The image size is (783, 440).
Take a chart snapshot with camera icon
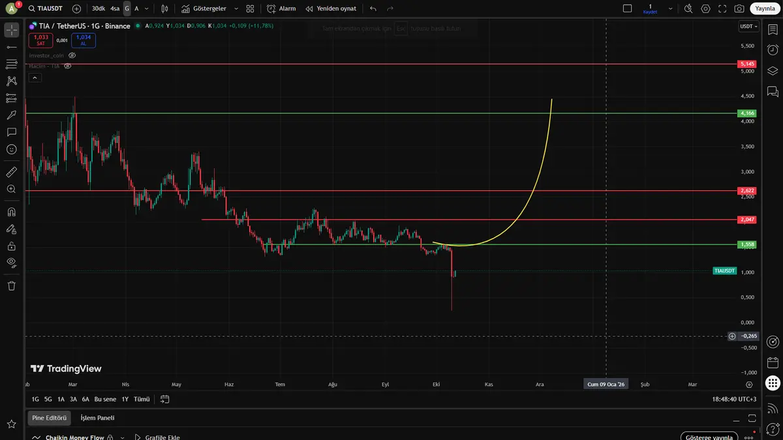pos(739,8)
